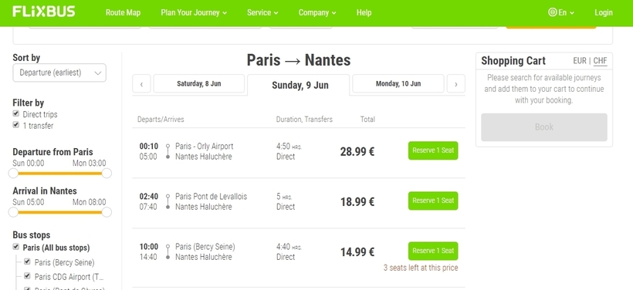Image resolution: width=633 pixels, height=290 pixels.
Task: Select the Monday, 10 Jun tab
Action: [x=398, y=84]
